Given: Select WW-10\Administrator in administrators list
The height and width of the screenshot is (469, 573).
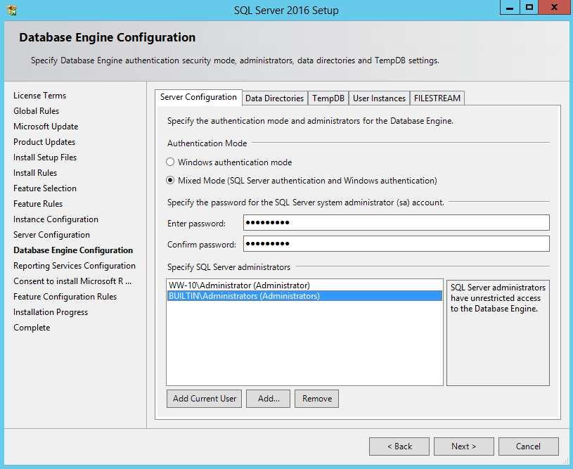Looking at the screenshot, I should pos(304,285).
